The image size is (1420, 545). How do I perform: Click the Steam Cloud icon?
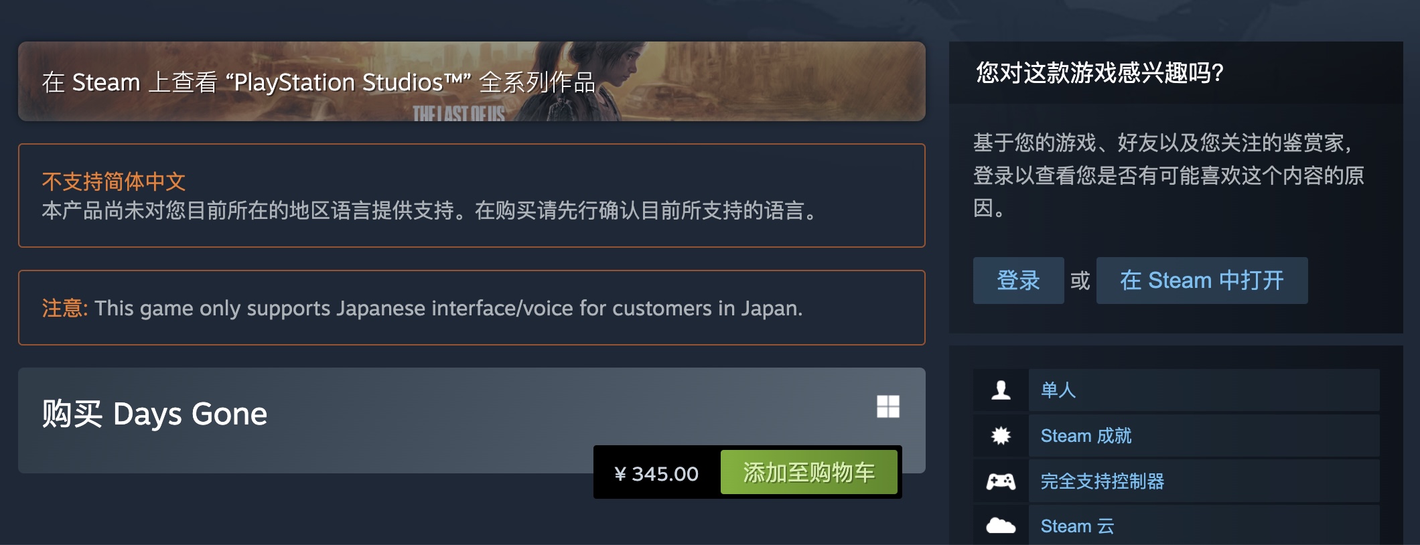point(1001,526)
